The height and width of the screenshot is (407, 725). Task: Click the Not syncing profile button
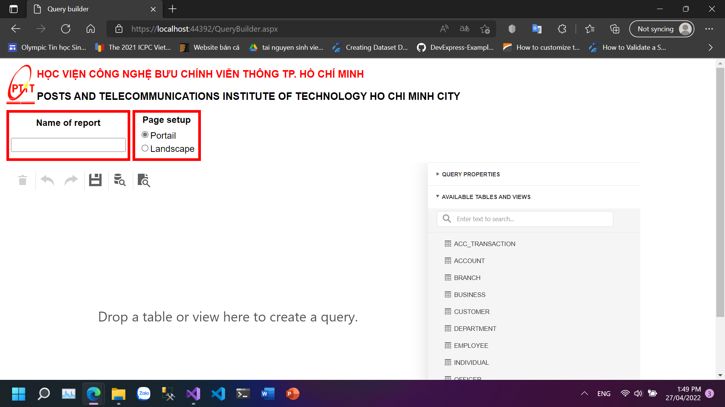point(662,29)
